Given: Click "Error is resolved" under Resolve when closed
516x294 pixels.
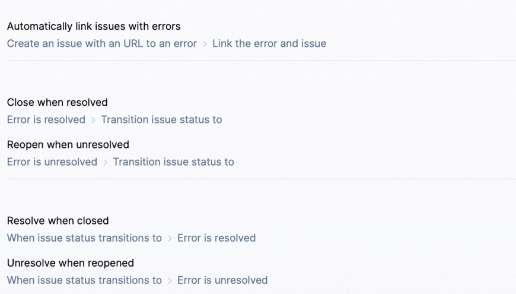Looking at the screenshot, I should [216, 238].
